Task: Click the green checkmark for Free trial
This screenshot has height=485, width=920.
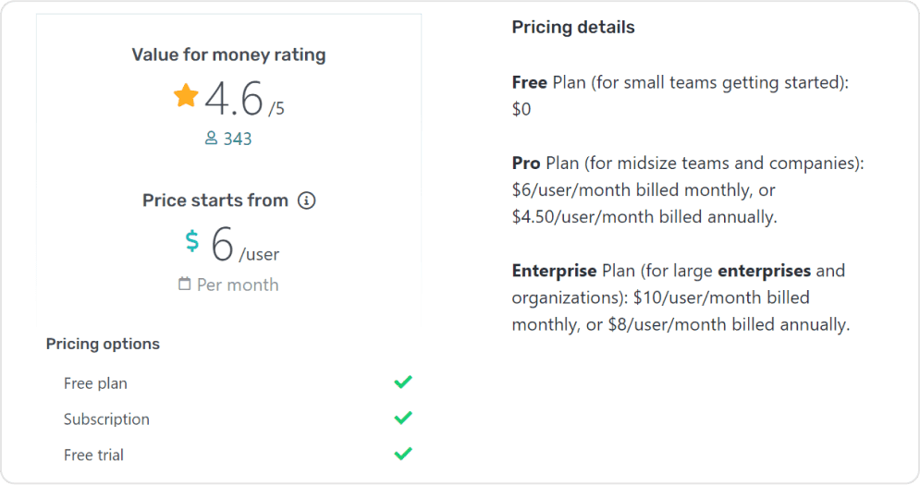Action: (x=402, y=454)
